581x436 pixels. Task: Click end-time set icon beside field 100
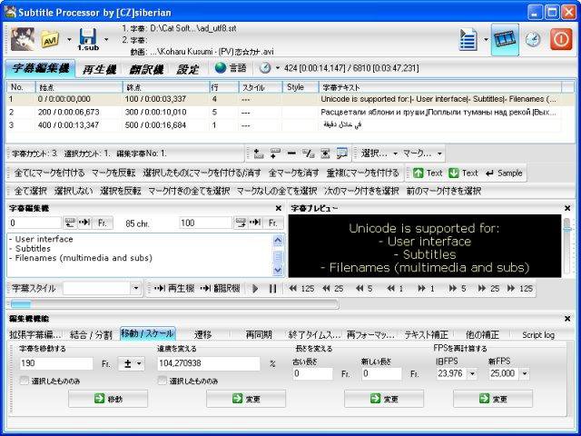click(x=241, y=223)
